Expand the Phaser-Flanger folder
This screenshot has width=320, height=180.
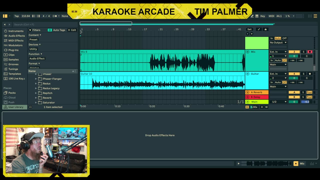[x=36, y=79]
